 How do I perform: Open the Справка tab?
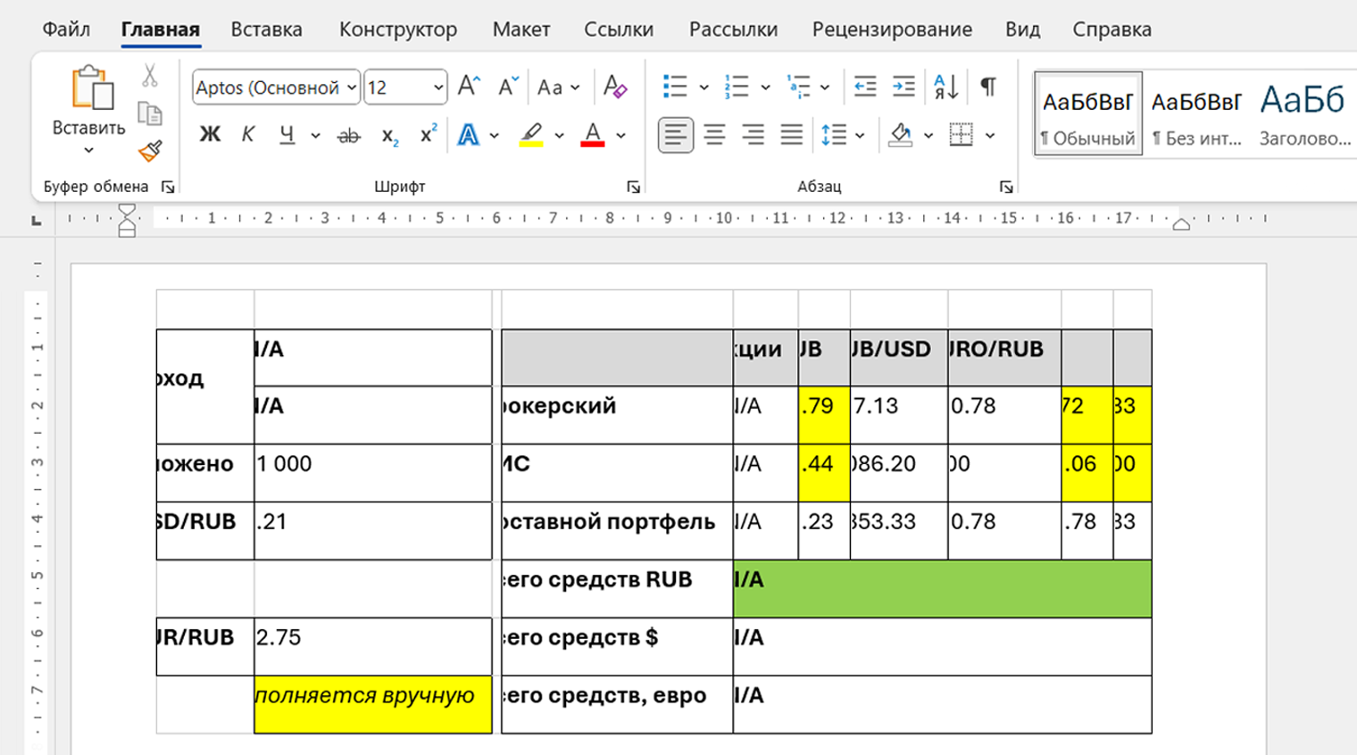(1111, 29)
